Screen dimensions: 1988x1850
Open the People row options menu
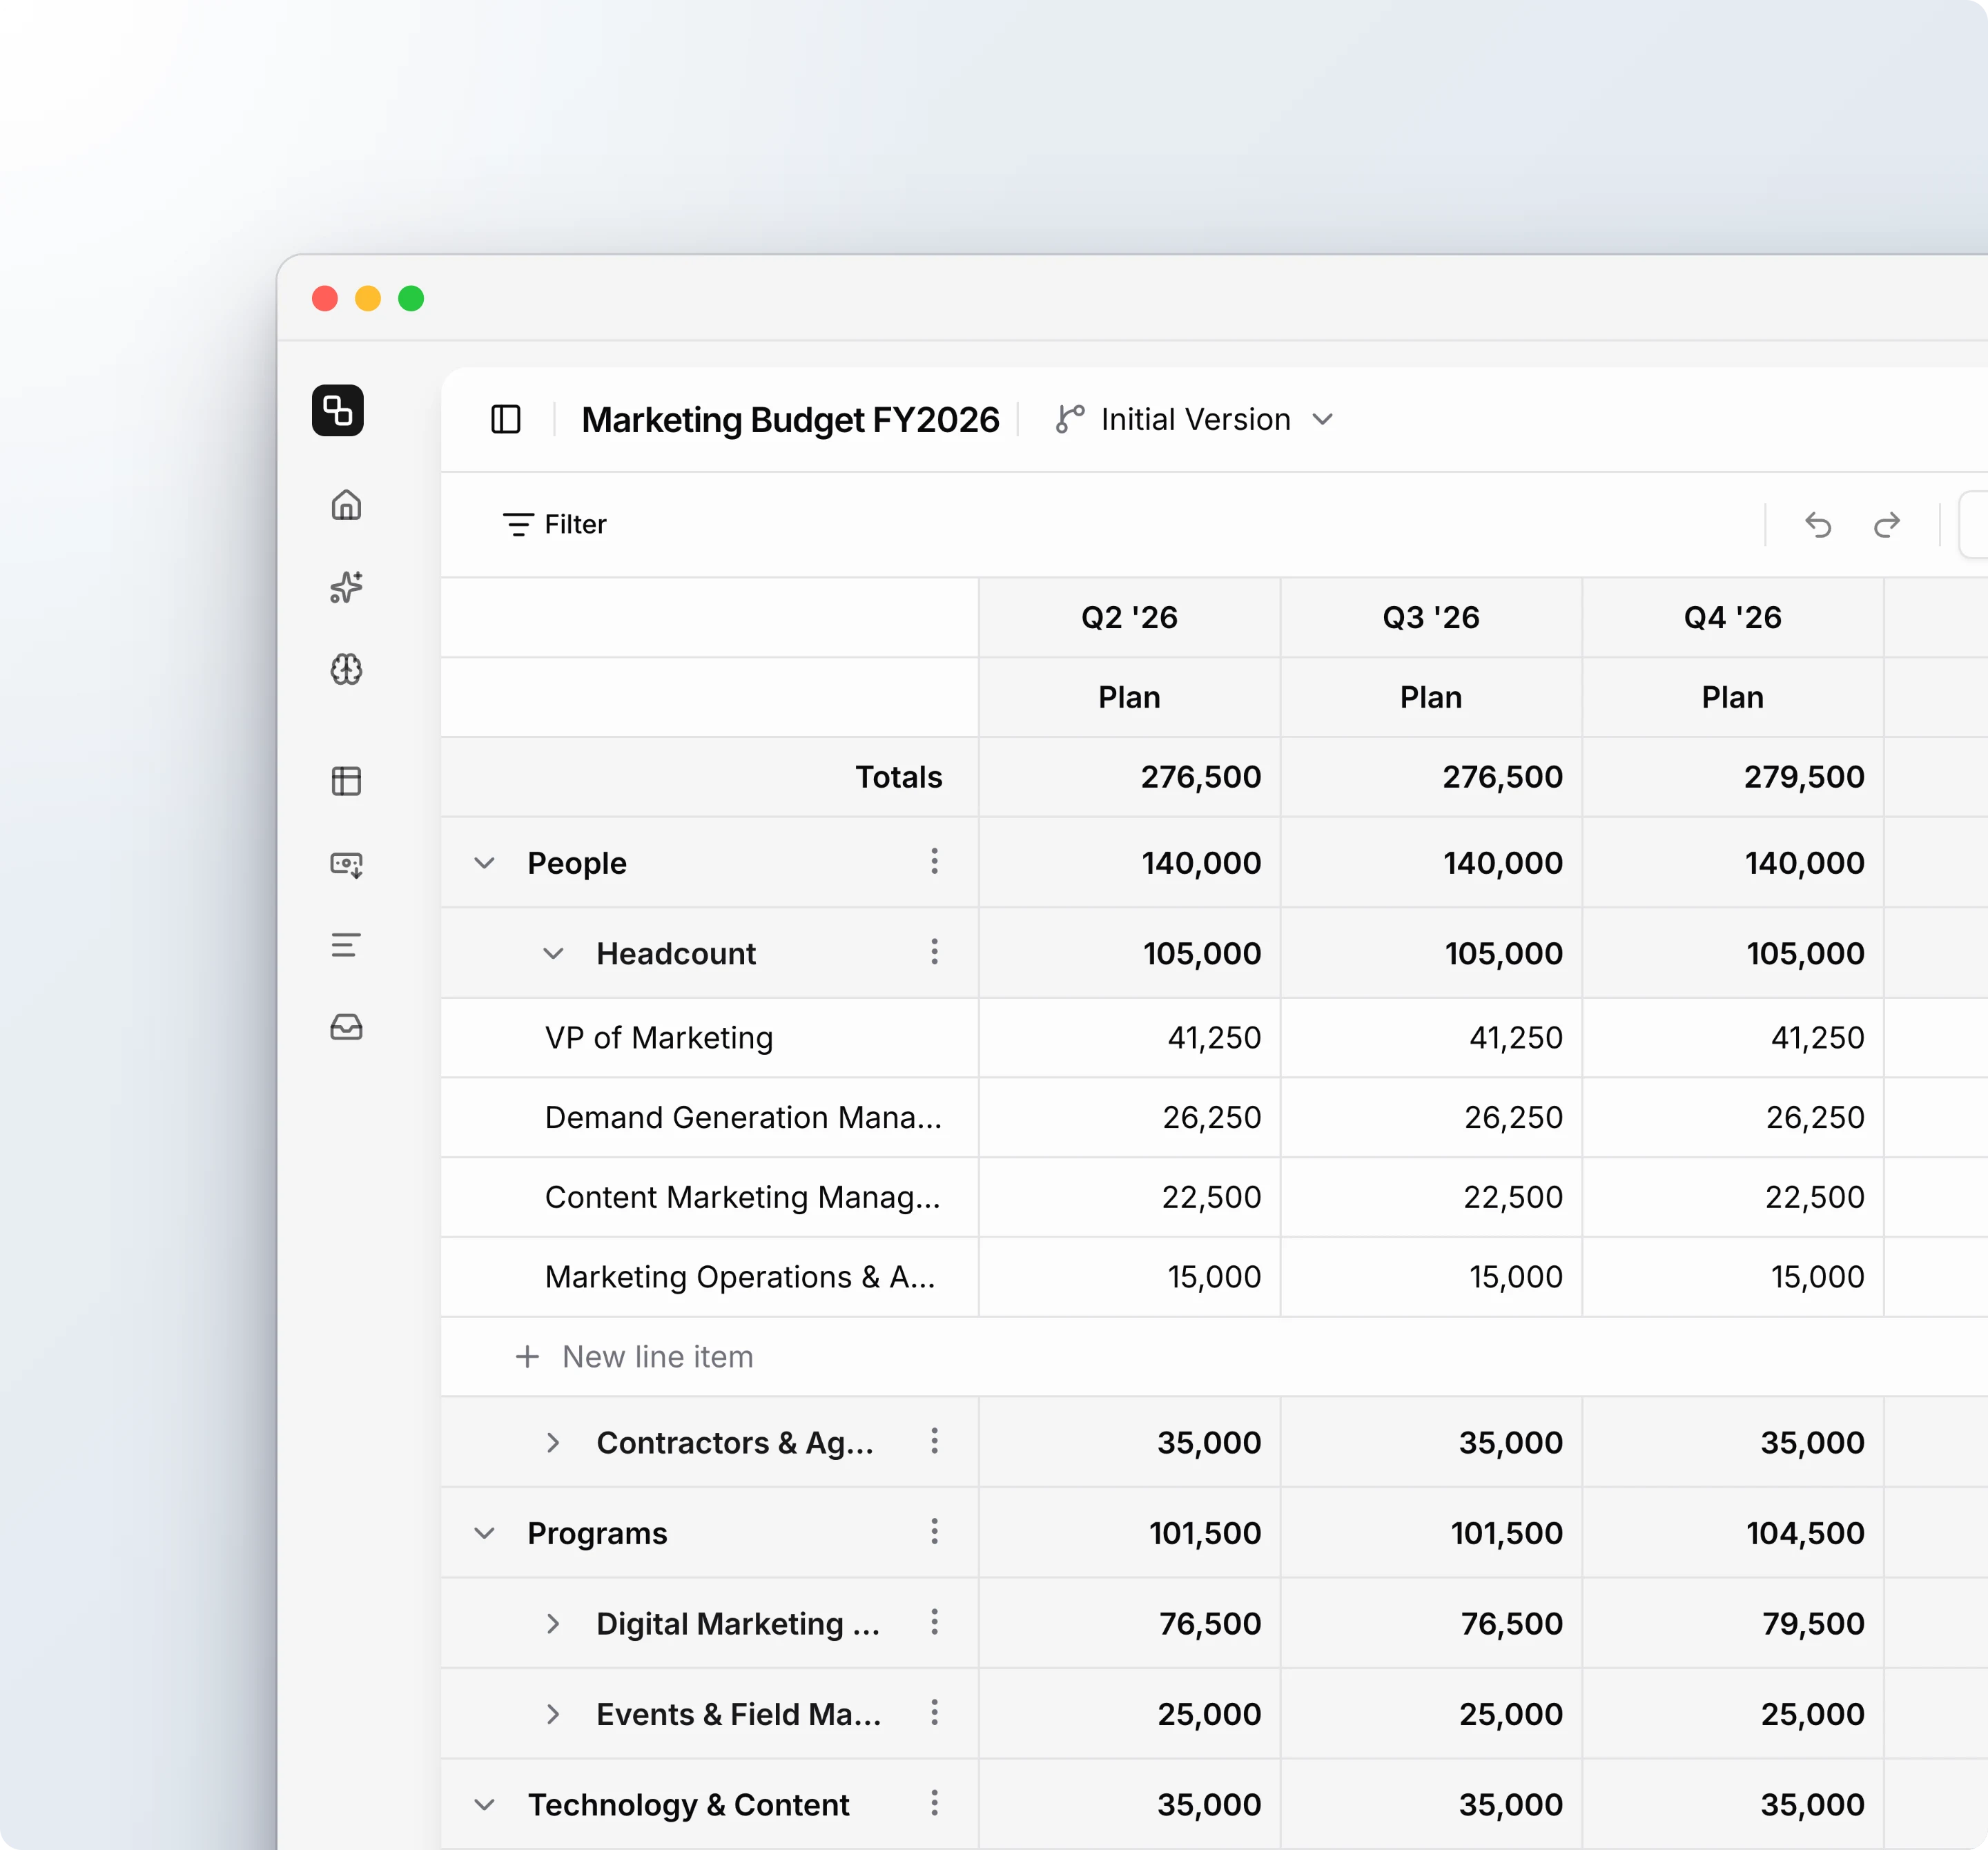(x=934, y=861)
